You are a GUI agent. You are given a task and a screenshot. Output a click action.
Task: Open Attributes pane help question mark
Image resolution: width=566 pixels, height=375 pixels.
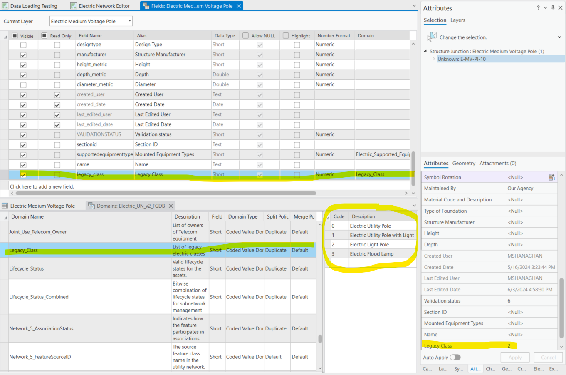538,7
